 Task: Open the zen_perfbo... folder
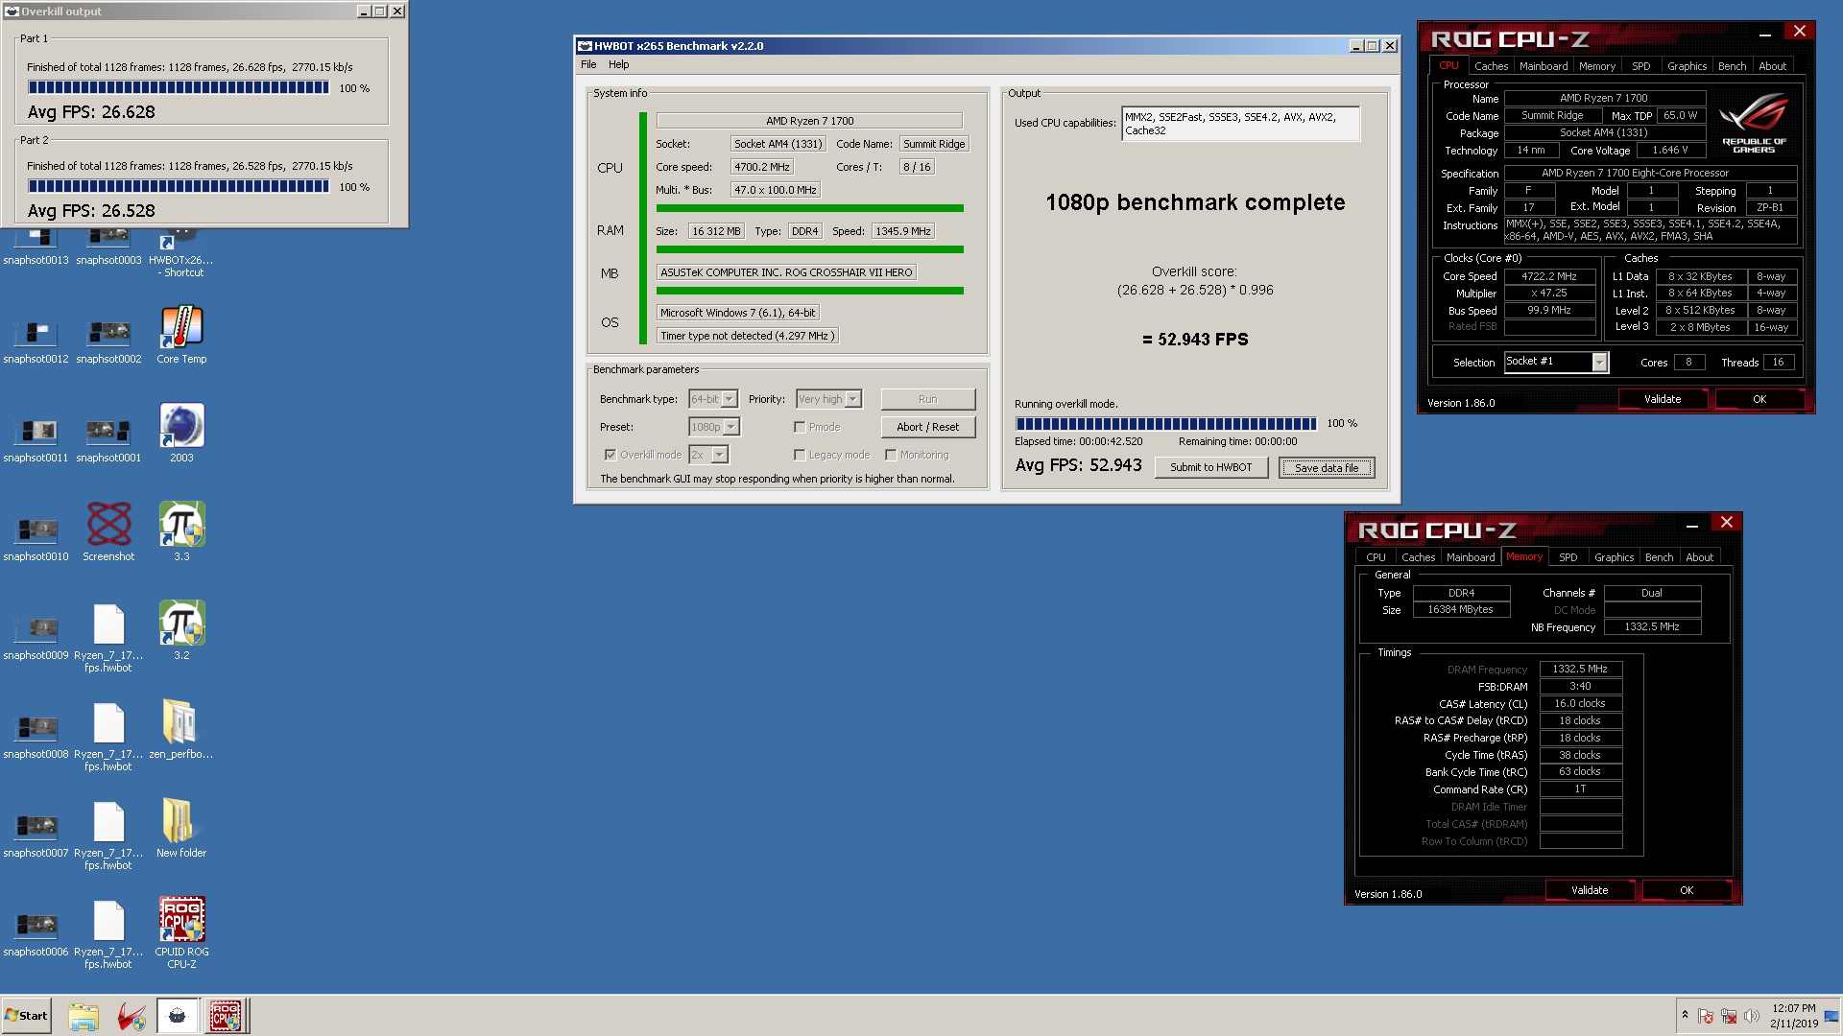tap(181, 730)
